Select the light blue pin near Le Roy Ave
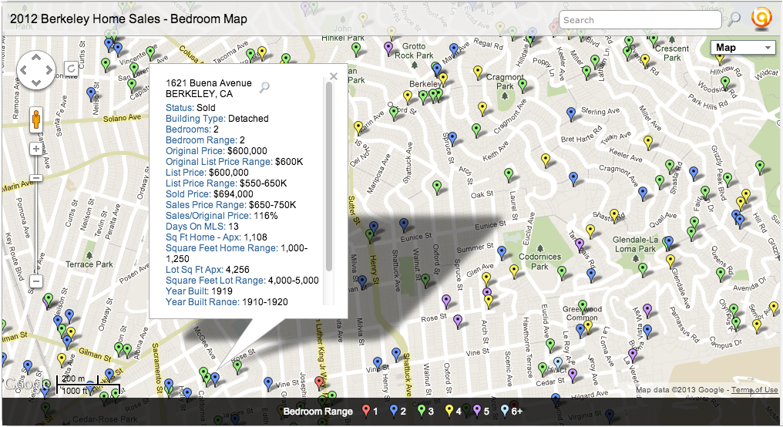The width and height of the screenshot is (783, 427). click(x=558, y=363)
